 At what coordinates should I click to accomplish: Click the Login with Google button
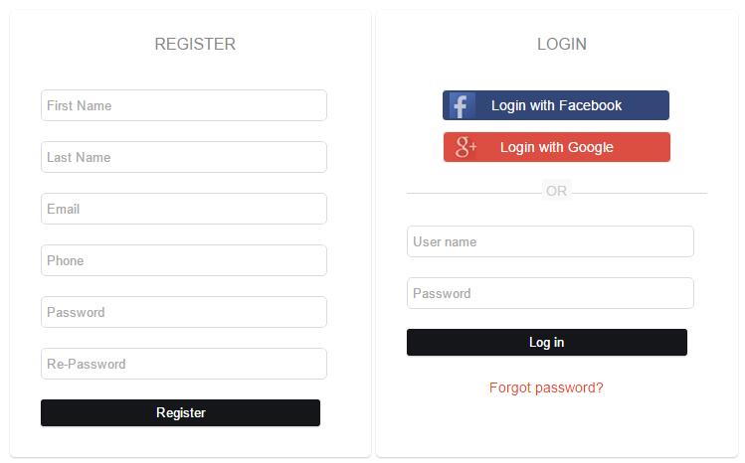pos(557,147)
